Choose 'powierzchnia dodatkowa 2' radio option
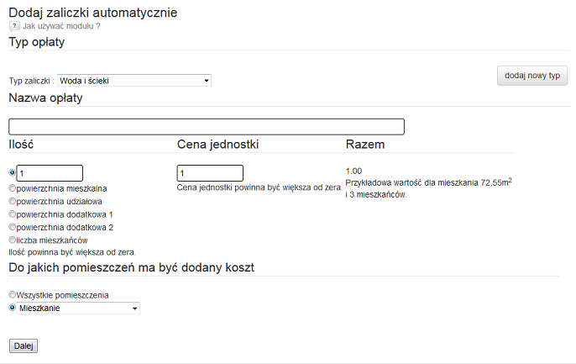 [12, 227]
